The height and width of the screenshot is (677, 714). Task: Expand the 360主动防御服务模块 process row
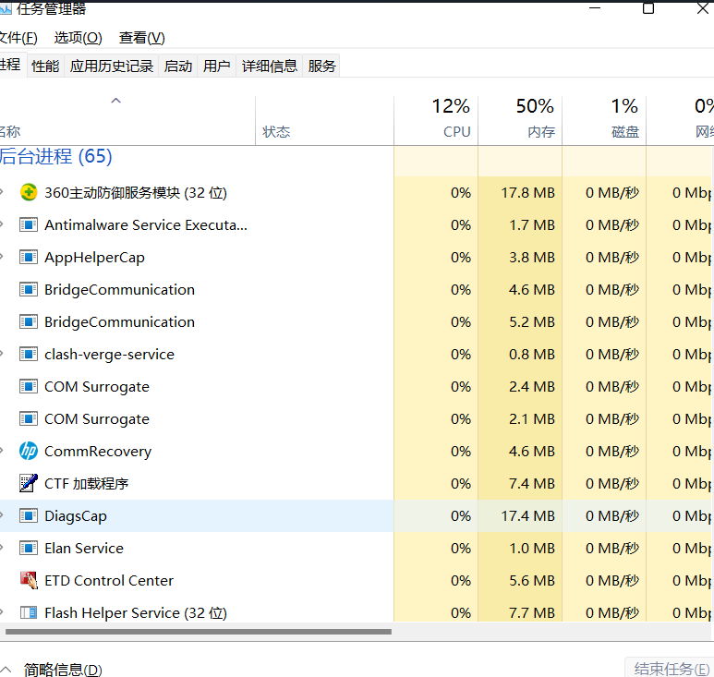pyautogui.click(x=2, y=192)
